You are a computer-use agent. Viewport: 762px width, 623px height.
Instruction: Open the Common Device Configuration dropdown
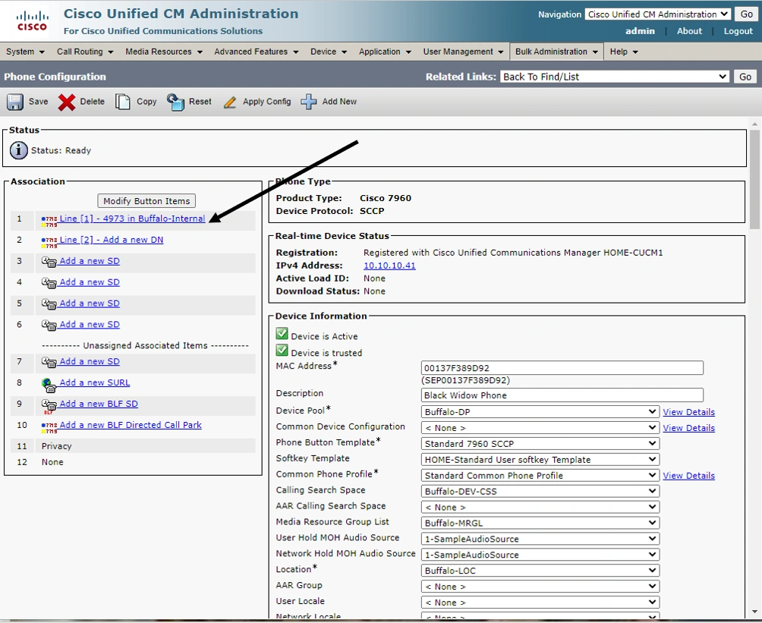540,428
